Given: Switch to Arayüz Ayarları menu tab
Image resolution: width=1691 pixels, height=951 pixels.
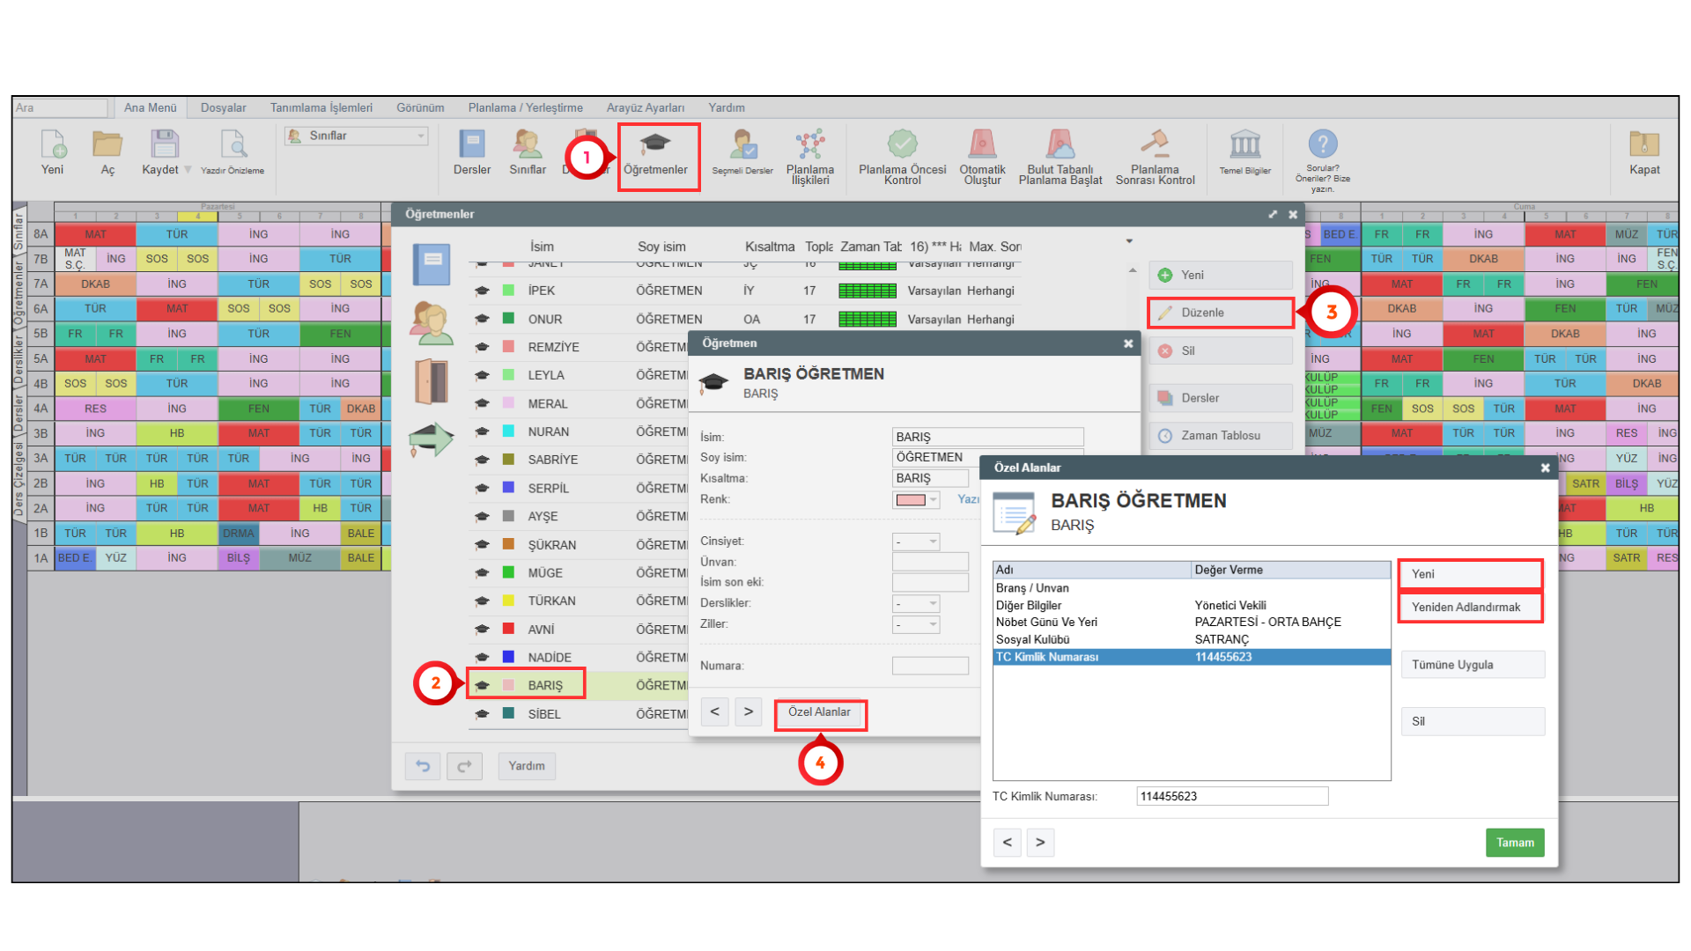Looking at the screenshot, I should (645, 107).
